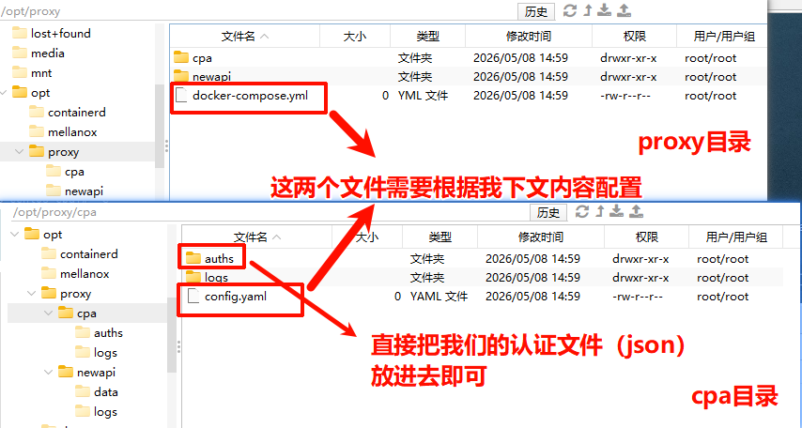
Task: Click folder icon of newapi row in proxy file list
Action: coord(181,76)
